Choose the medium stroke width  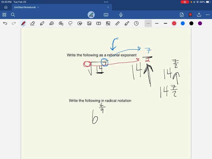click(x=157, y=24)
